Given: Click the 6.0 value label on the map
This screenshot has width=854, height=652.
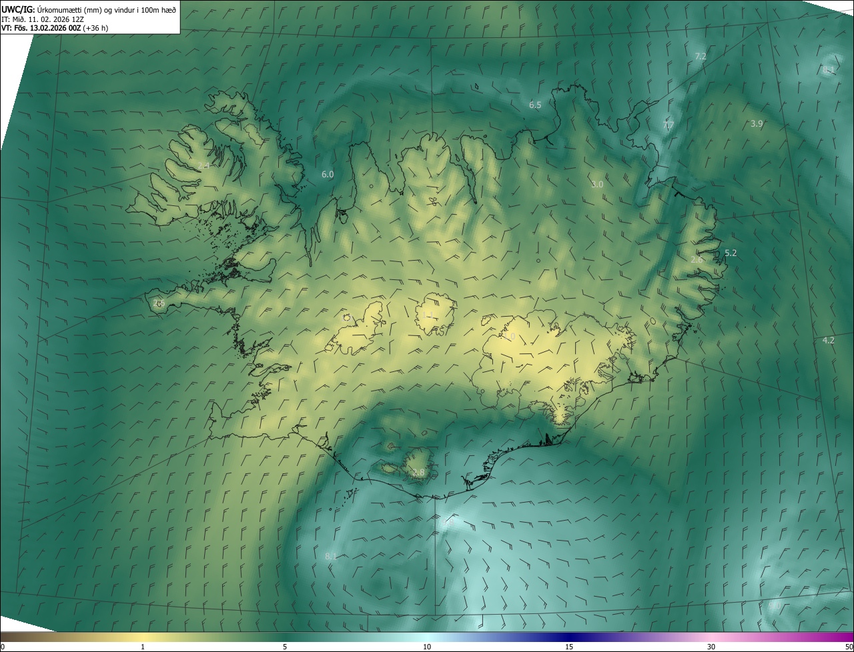Looking at the screenshot, I should (x=328, y=175).
